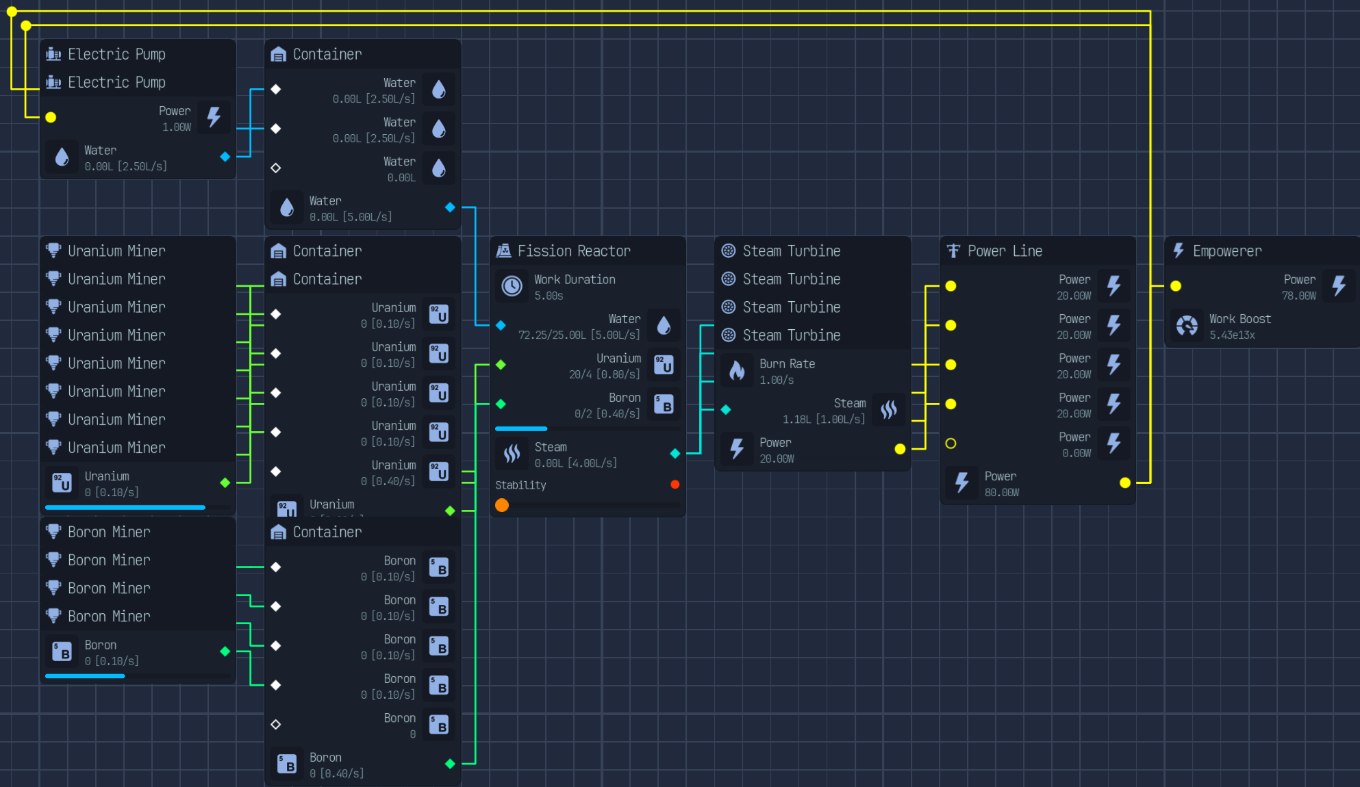Click the orange Stability slider handle
1360x787 pixels.
click(502, 505)
